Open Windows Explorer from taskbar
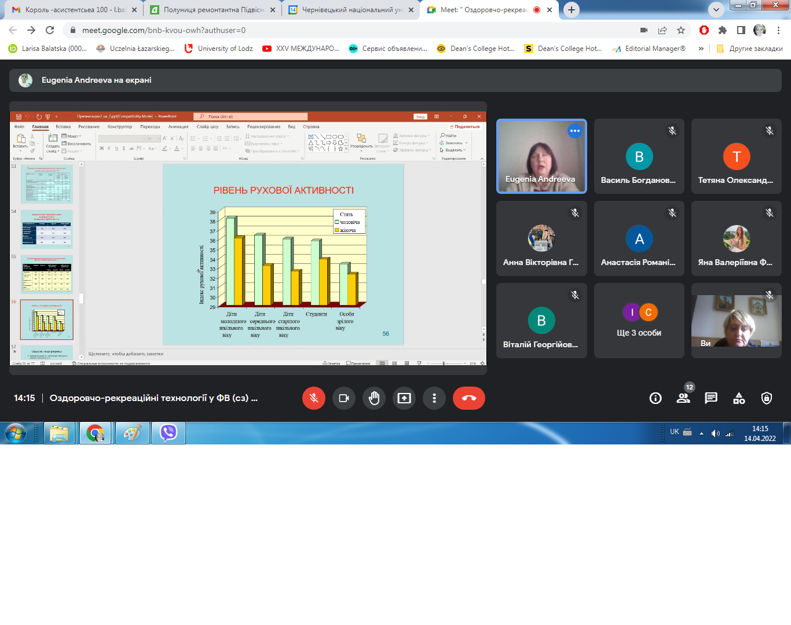This screenshot has width=791, height=625. tap(59, 433)
